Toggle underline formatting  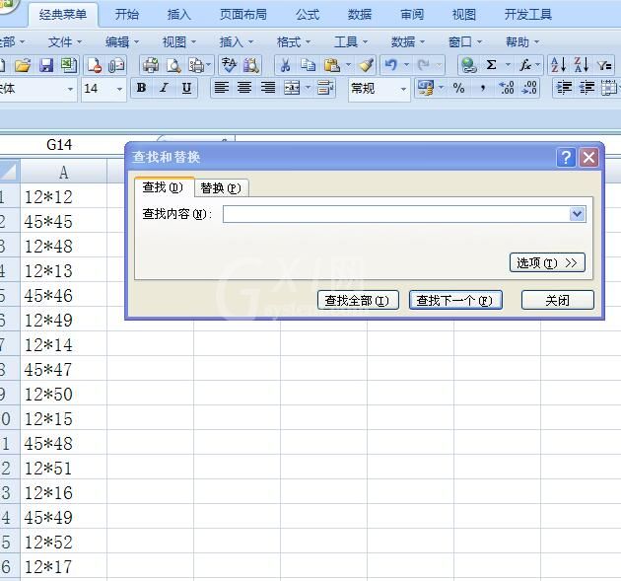coord(186,88)
